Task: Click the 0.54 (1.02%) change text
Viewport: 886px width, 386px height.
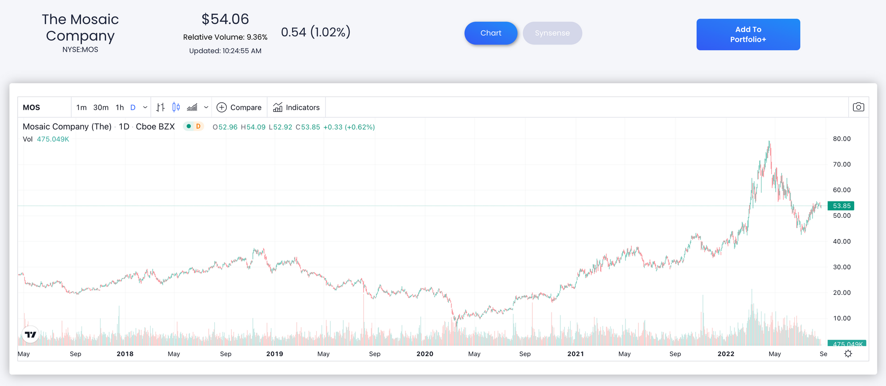Action: click(x=315, y=32)
